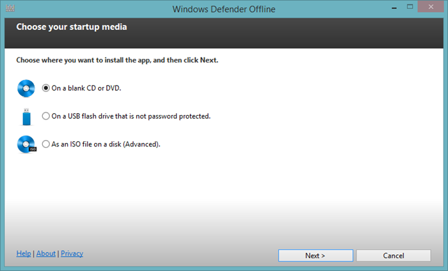Maximize the Windows Defender Offline window
This screenshot has height=271, width=448.
410,7
